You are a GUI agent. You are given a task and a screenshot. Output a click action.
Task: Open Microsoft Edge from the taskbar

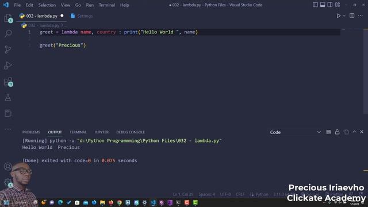pos(60,202)
